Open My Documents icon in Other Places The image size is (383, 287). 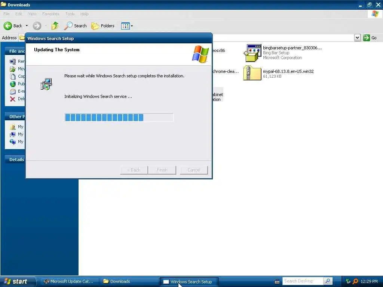(x=13, y=127)
